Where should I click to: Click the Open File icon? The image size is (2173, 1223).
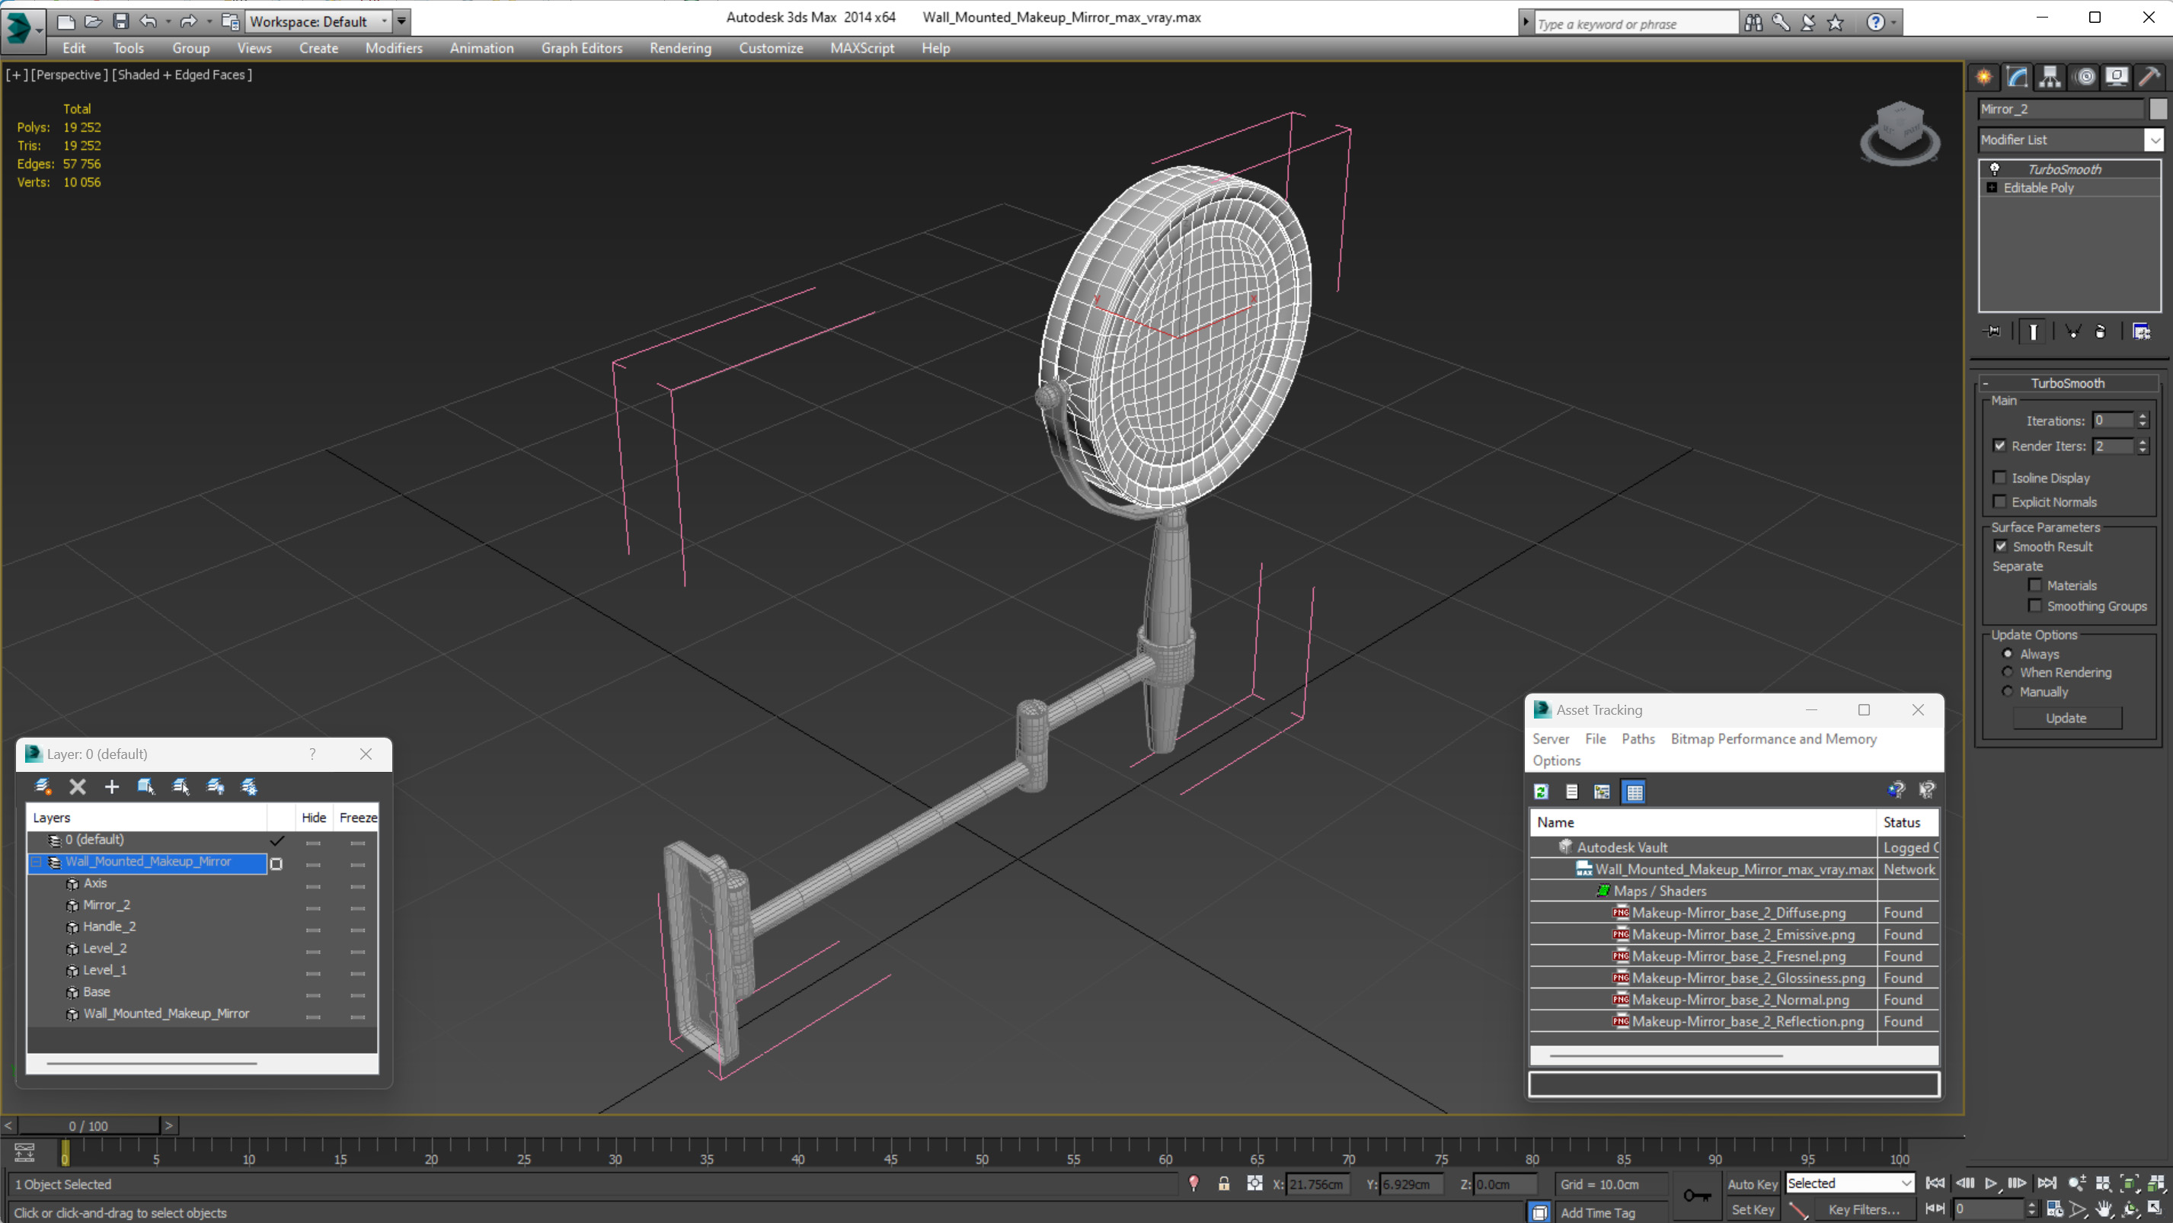coord(93,21)
